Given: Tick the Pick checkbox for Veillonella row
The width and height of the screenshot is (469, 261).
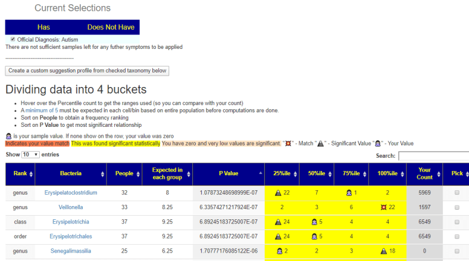Looking at the screenshot, I should click(x=457, y=207).
